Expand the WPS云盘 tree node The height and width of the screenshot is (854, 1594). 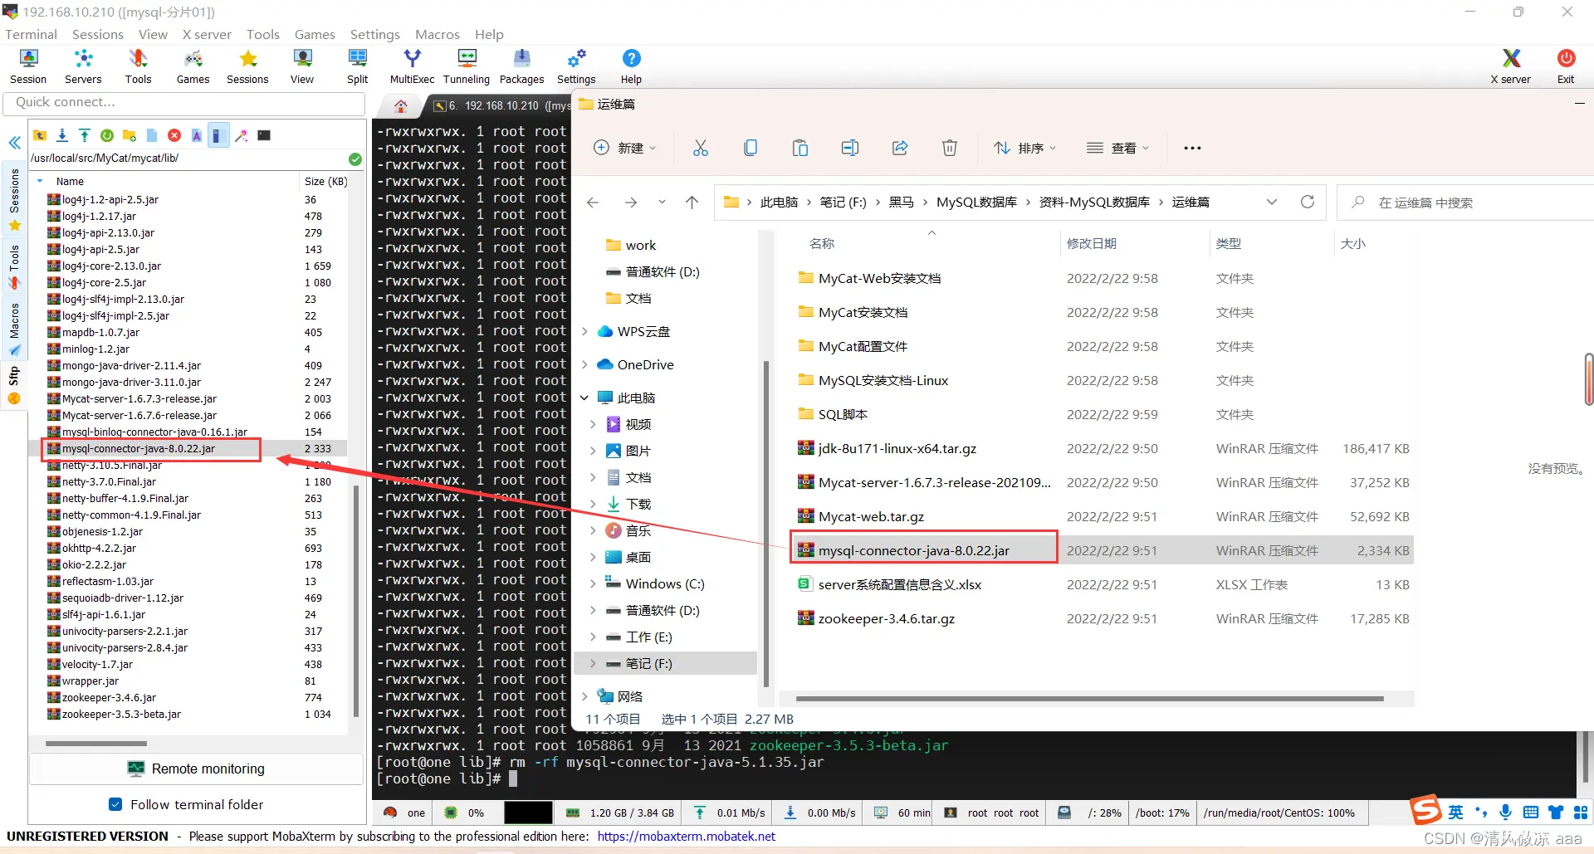click(585, 331)
